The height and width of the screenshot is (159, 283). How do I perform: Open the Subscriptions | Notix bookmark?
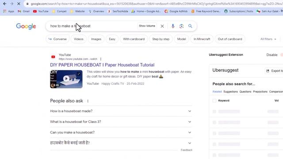click(239, 11)
